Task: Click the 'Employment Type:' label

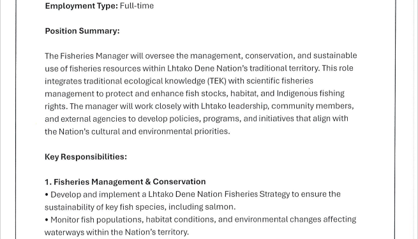Action: [81, 6]
